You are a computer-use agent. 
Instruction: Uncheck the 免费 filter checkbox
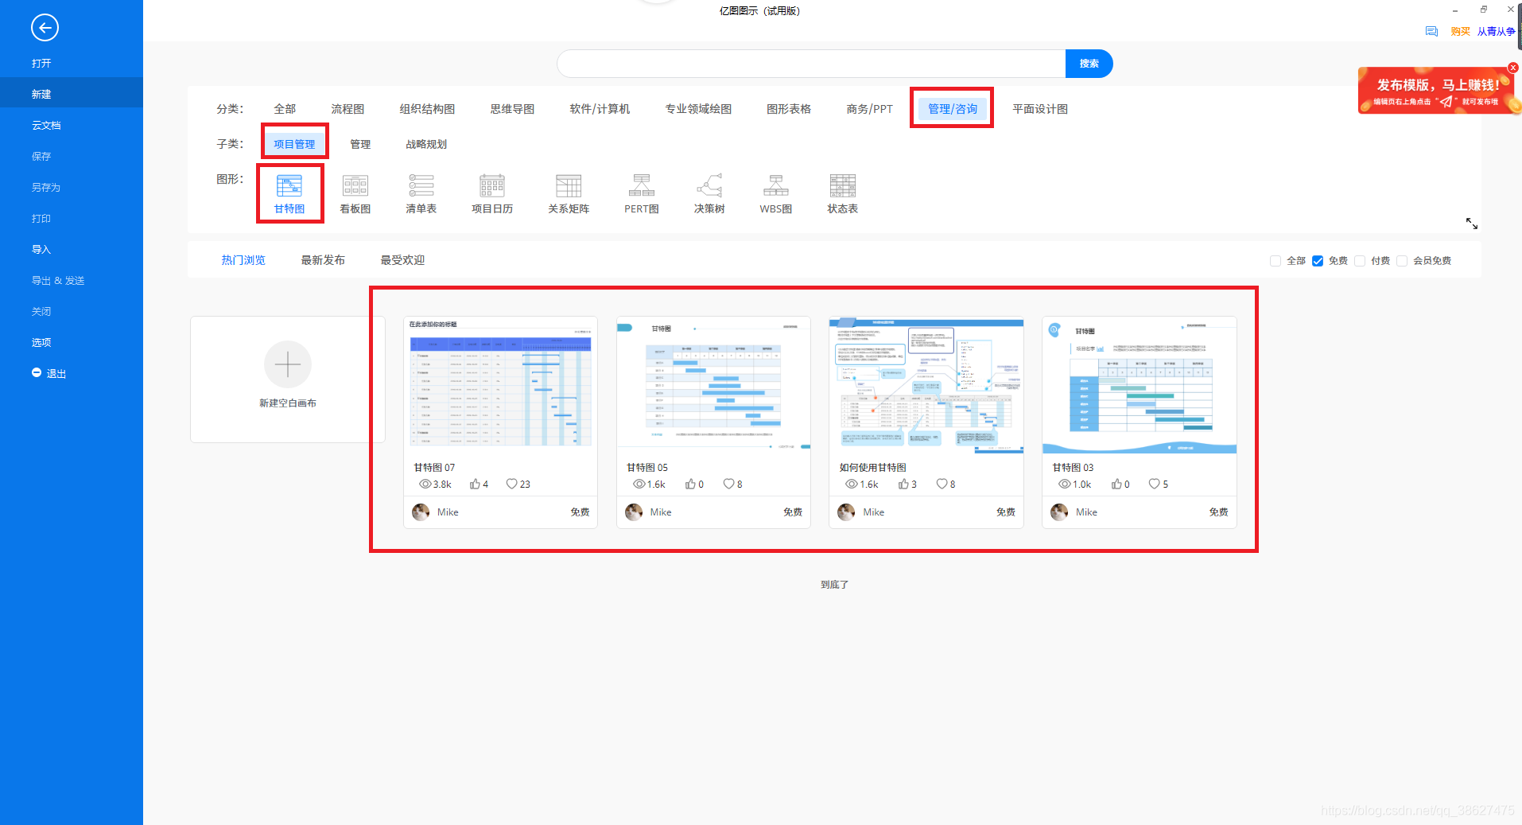point(1318,261)
